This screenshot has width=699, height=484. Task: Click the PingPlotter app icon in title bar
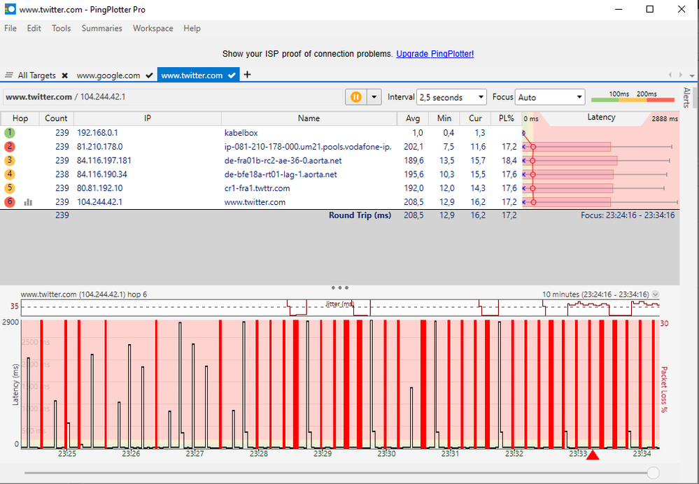[x=10, y=9]
